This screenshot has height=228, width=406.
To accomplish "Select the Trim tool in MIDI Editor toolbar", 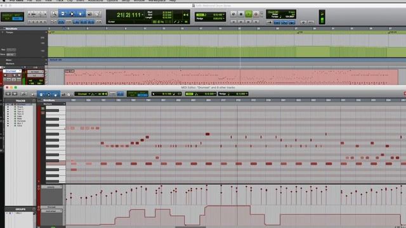I will coord(41,94).
